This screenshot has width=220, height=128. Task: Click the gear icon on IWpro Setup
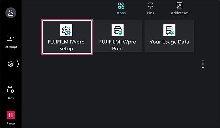coord(66,30)
